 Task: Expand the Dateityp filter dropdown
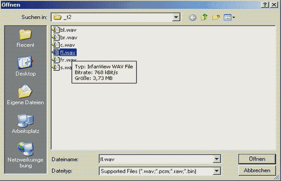pyautogui.click(x=217, y=171)
